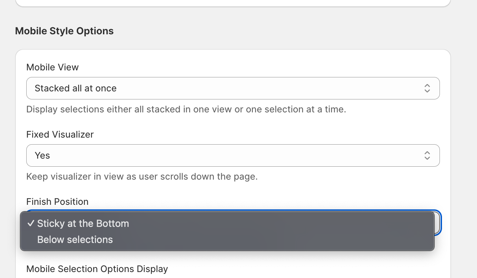
Task: Click the Mobile Selection Options Display label
Action: (x=97, y=269)
